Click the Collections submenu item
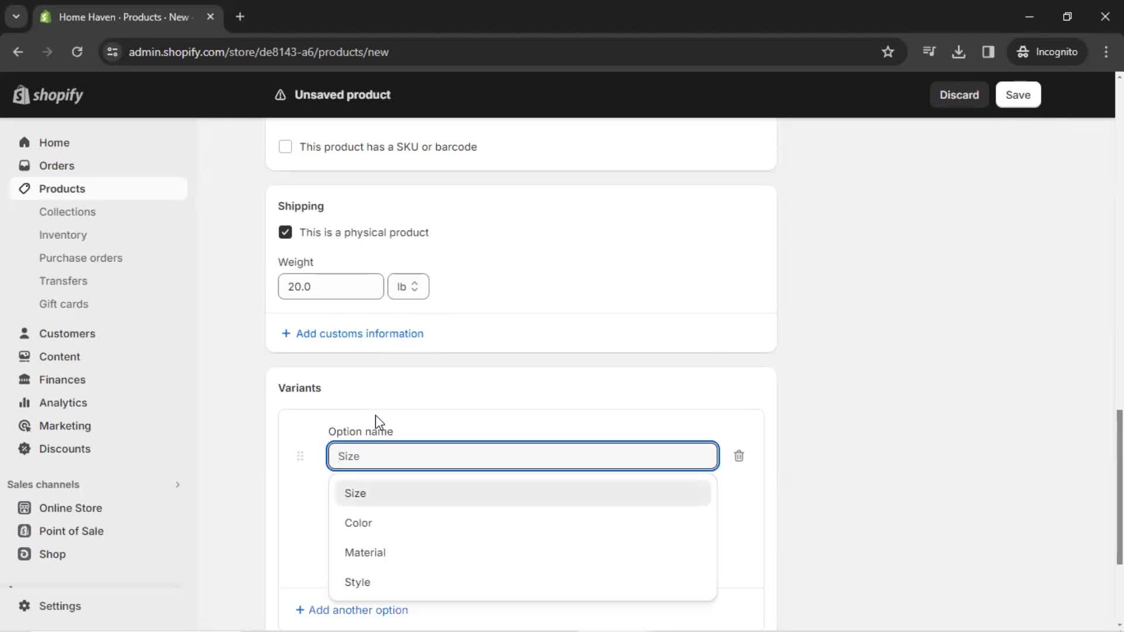This screenshot has width=1124, height=632. point(67,211)
